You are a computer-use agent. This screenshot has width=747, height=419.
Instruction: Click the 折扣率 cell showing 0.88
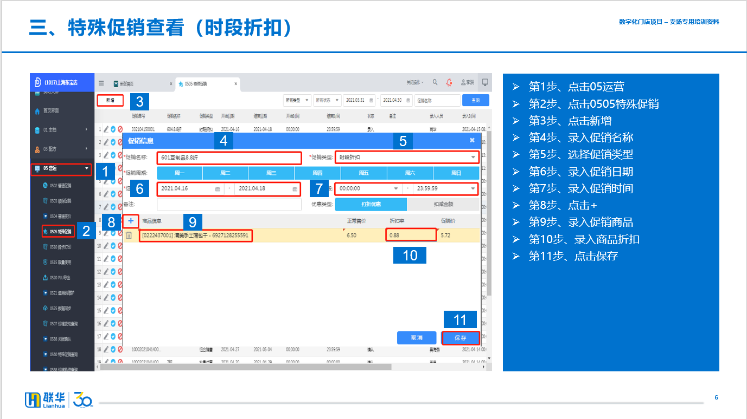(x=411, y=235)
